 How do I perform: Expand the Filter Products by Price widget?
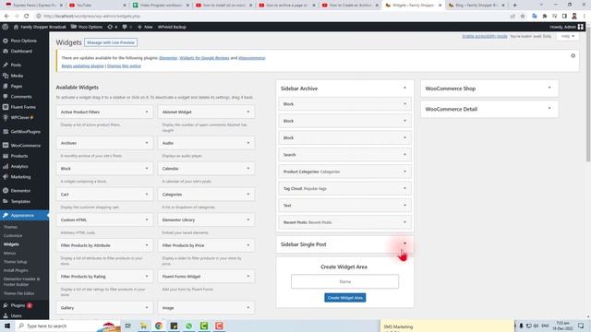coord(248,245)
